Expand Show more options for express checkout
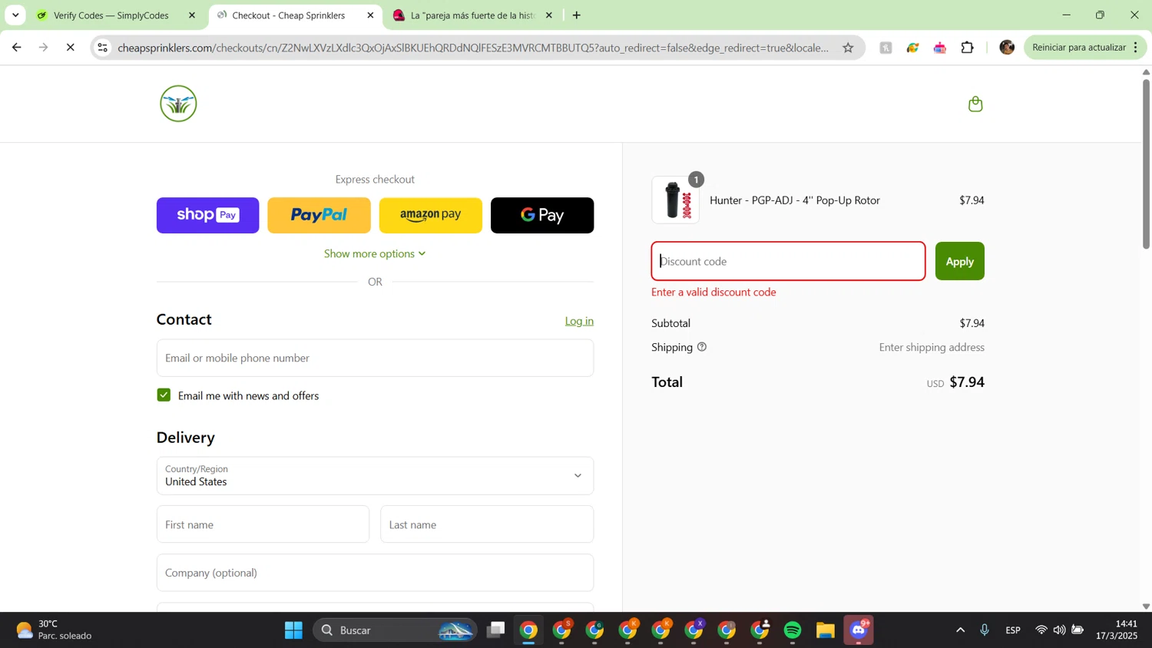 click(x=375, y=253)
